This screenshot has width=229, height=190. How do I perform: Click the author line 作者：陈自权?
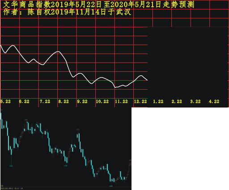click(67, 12)
